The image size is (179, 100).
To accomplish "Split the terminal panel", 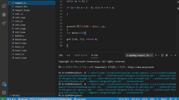I will [162, 55].
